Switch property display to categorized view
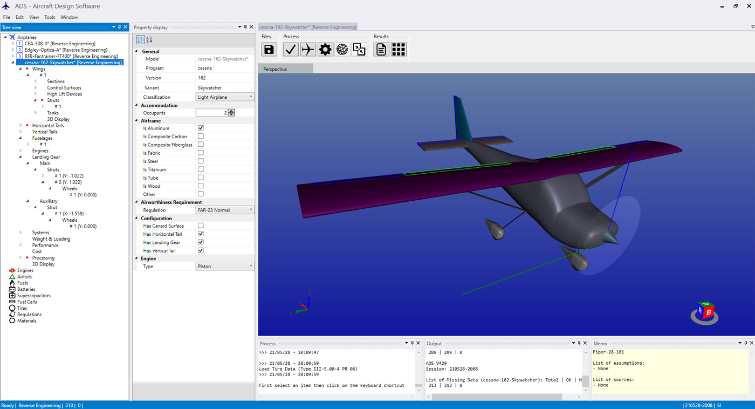This screenshot has height=409, width=755. (140, 39)
